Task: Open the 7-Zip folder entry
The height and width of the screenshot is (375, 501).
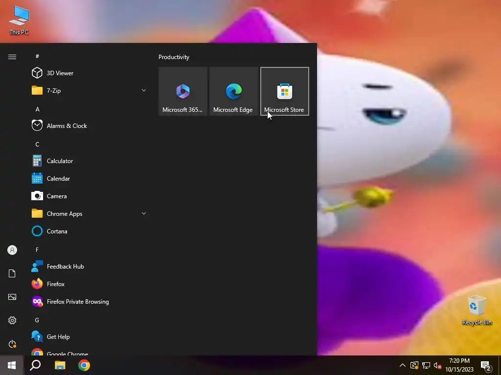Action: [89, 90]
